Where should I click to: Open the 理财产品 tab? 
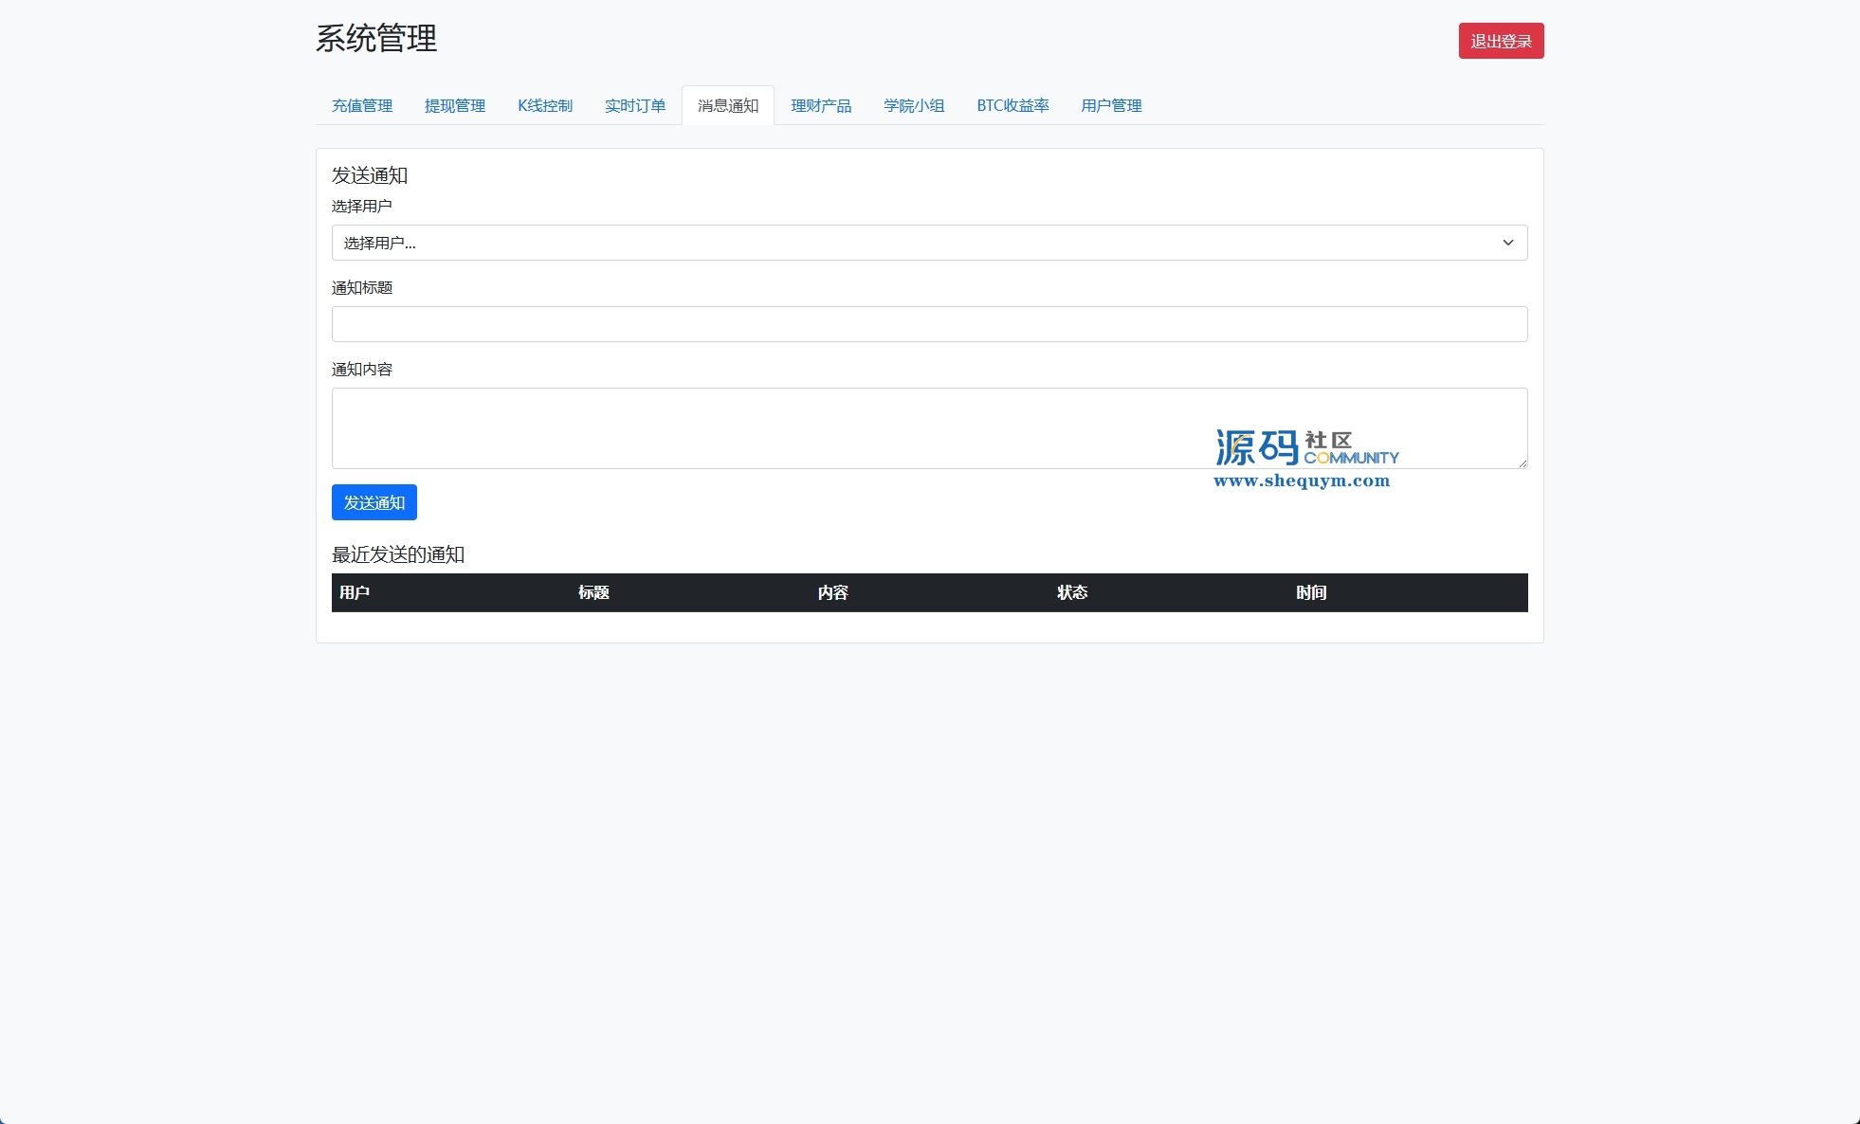pos(821,105)
